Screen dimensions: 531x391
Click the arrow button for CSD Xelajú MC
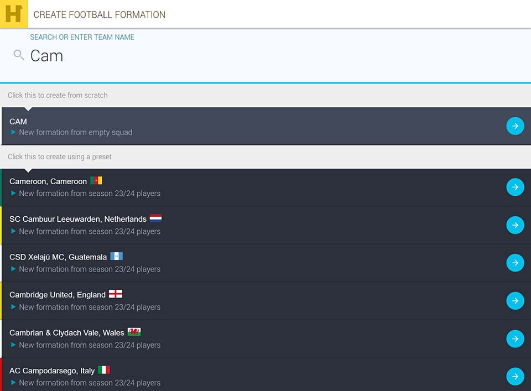pos(515,263)
